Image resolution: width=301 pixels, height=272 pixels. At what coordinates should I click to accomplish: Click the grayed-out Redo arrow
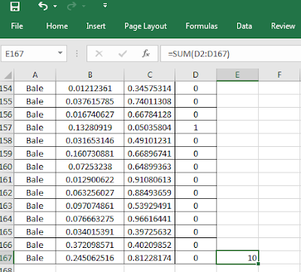click(x=71, y=6)
